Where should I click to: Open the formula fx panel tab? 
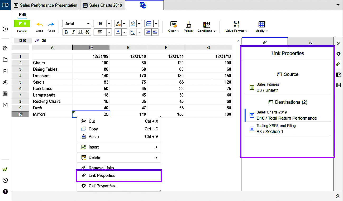point(311,42)
